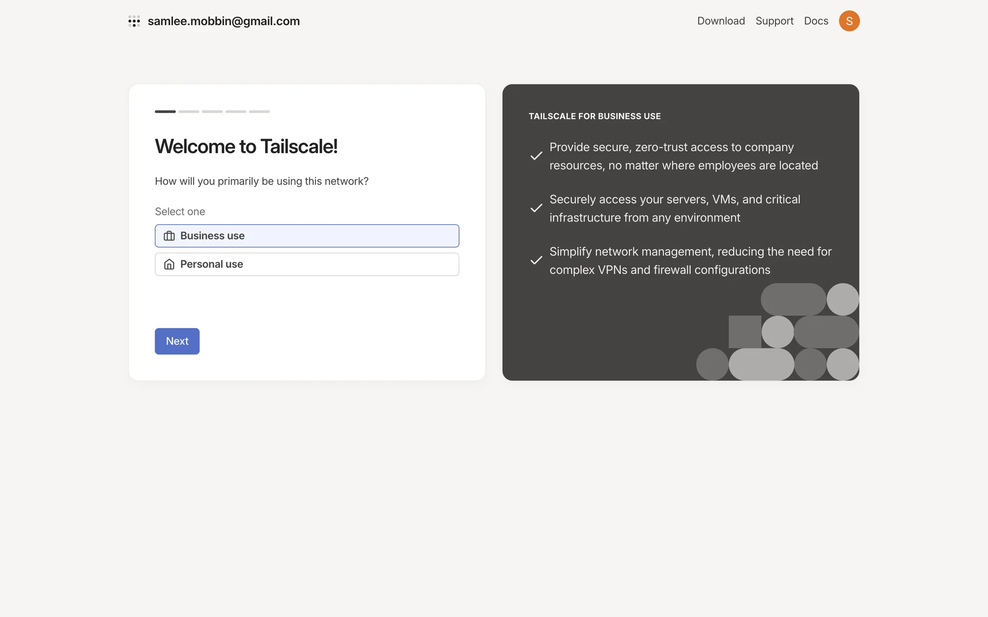Screen dimensions: 988x617
Task: Click the Welcome to Tailscale! heading
Action: point(246,147)
